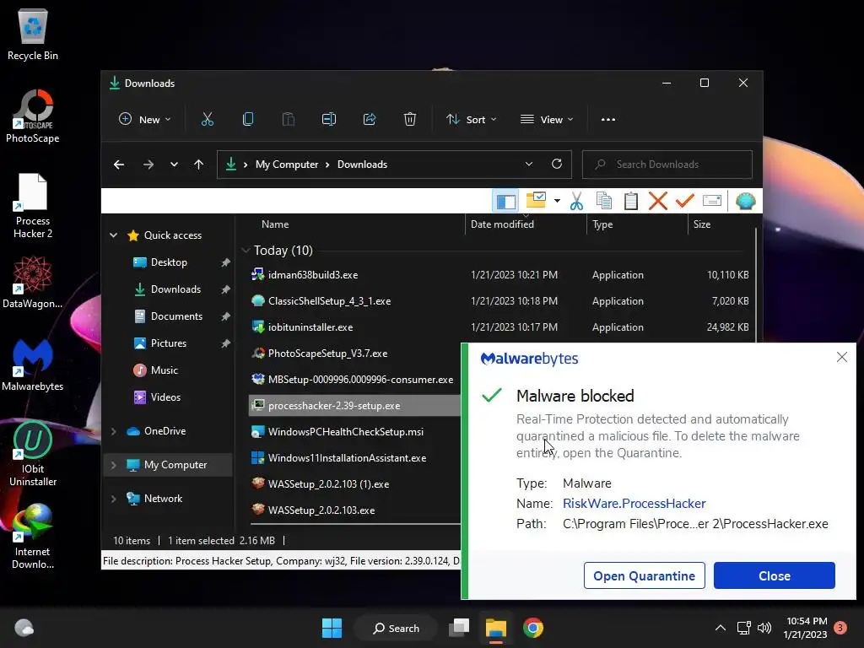The height and width of the screenshot is (648, 864).
Task: Click Malwarebytes desktop shortcut icon
Action: (x=33, y=364)
